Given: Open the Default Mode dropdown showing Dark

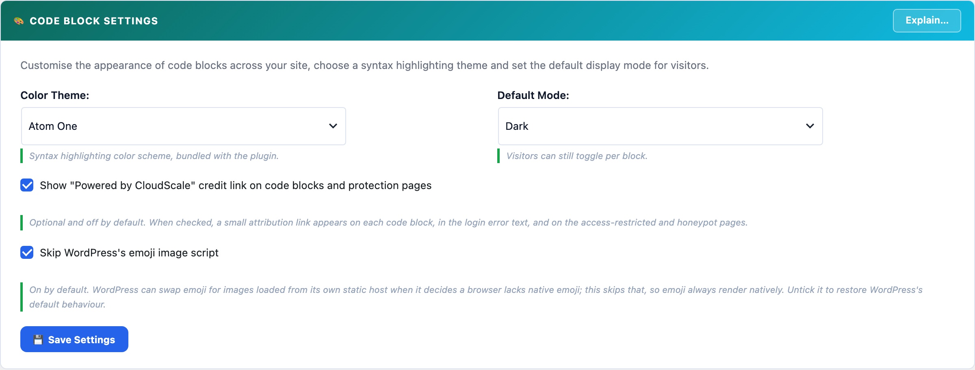Looking at the screenshot, I should click(660, 126).
